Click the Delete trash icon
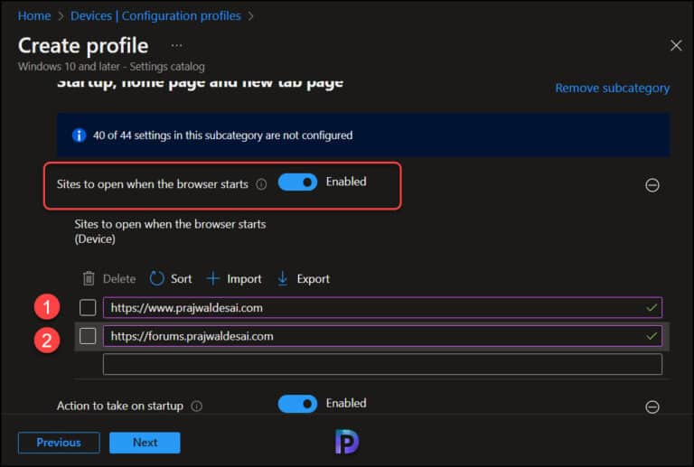 coord(89,278)
